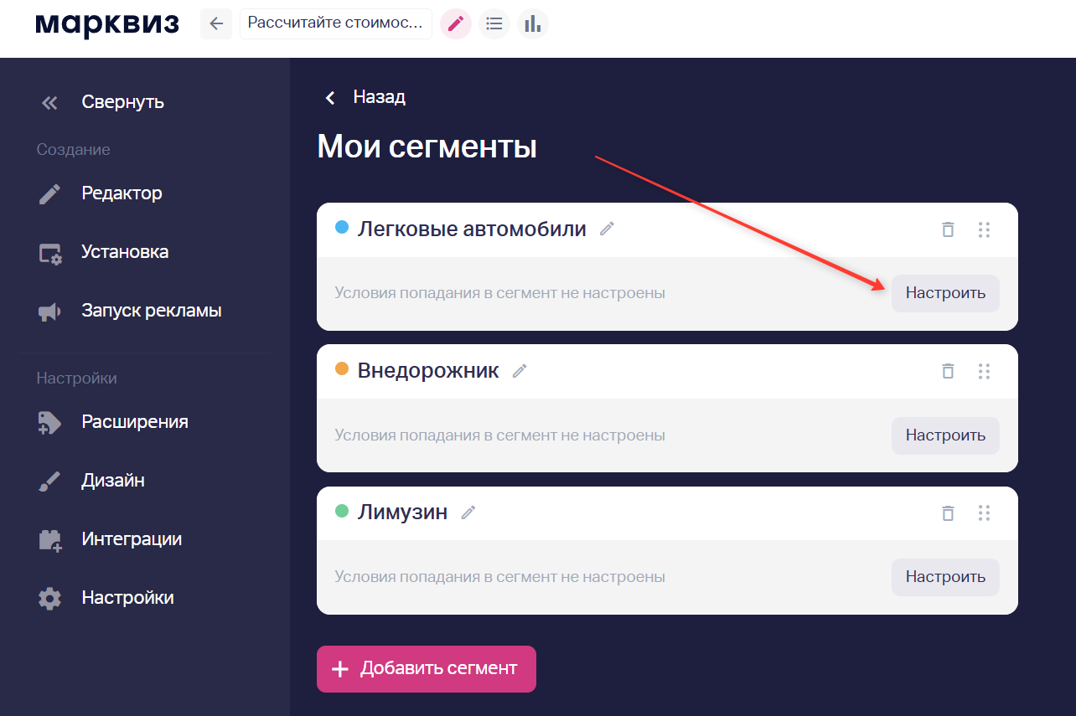Click drag handle of Лимузин segment
The image size is (1076, 716).
pos(985,513)
